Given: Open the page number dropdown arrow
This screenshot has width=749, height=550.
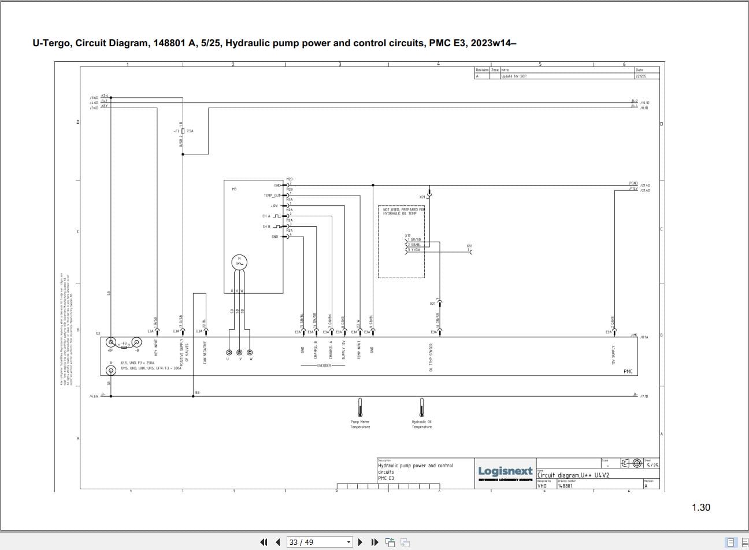Looking at the screenshot, I should [x=348, y=542].
